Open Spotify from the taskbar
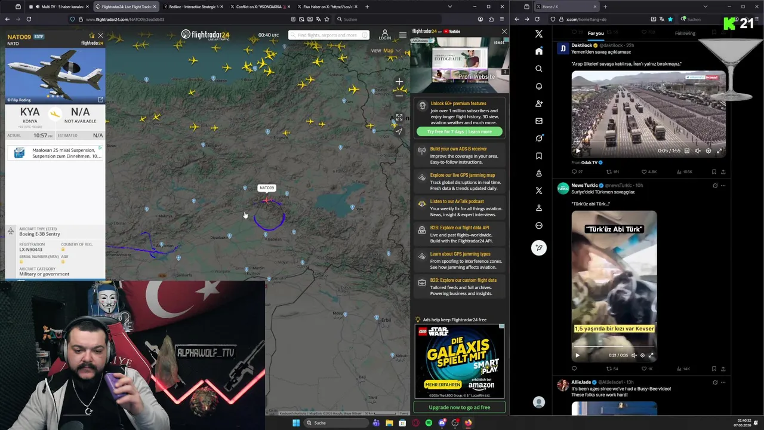The width and height of the screenshot is (764, 430). point(429,423)
